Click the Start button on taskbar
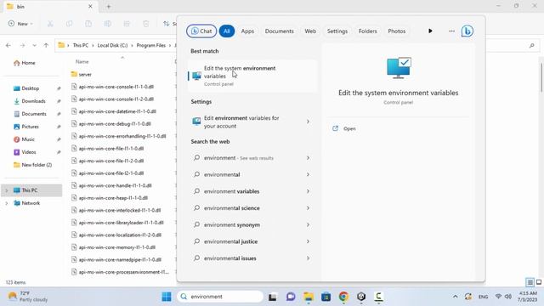This screenshot has width=544, height=306. point(167,297)
